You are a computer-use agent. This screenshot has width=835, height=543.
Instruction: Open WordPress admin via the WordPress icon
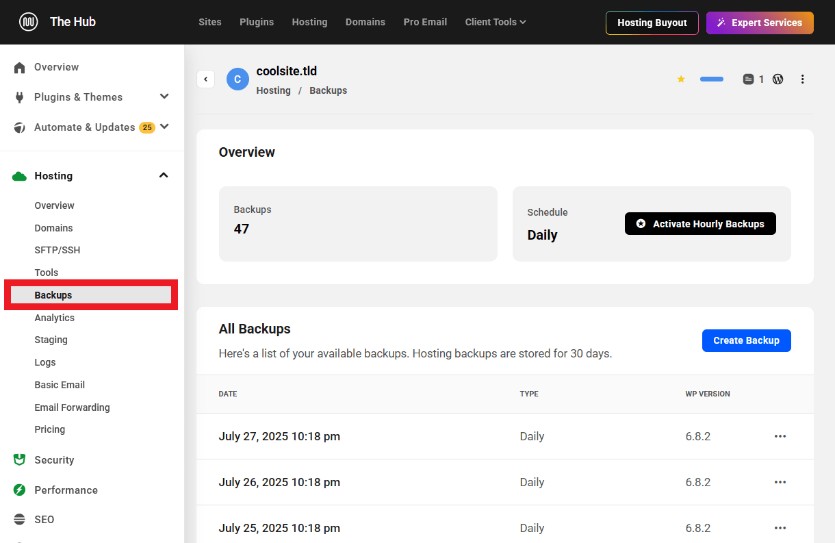coord(778,79)
